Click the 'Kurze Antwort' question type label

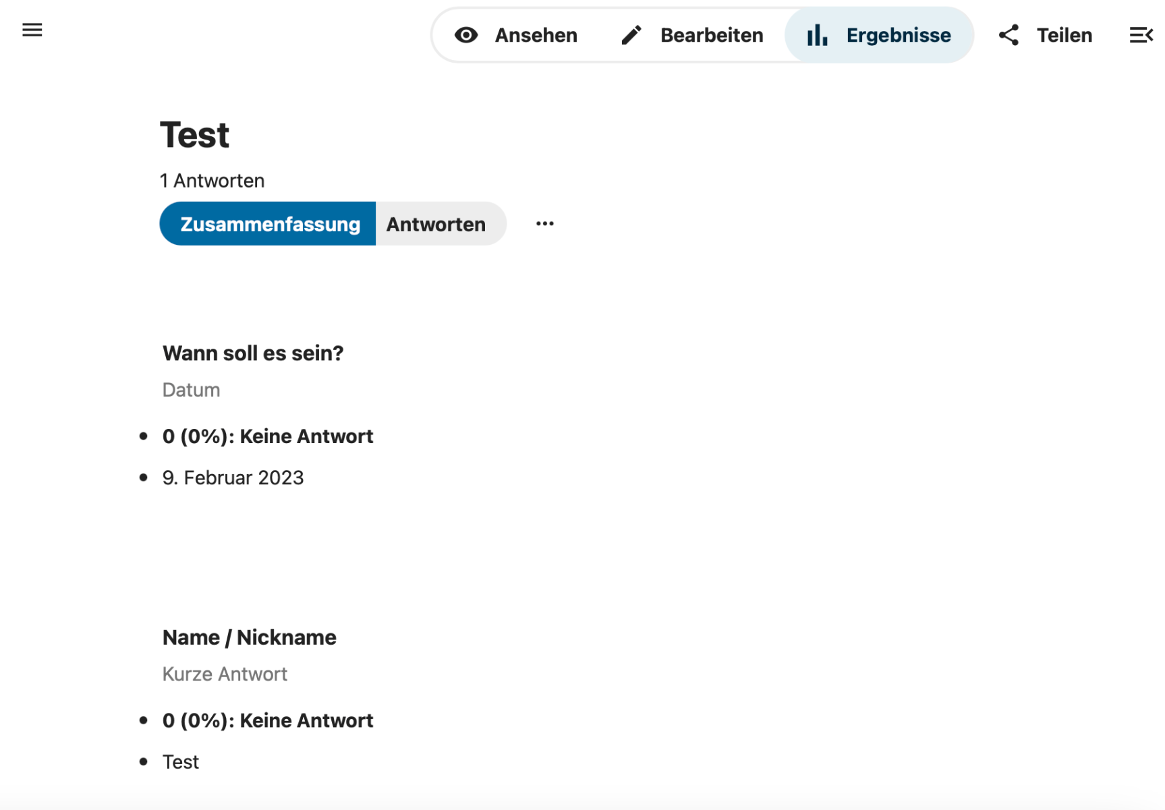coord(225,674)
